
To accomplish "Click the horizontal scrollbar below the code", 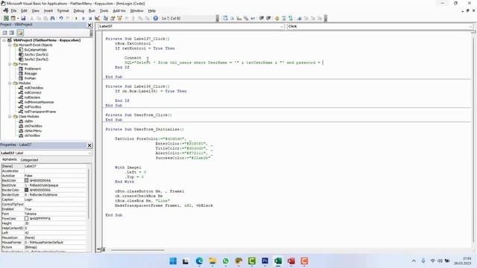I will (x=137, y=250).
